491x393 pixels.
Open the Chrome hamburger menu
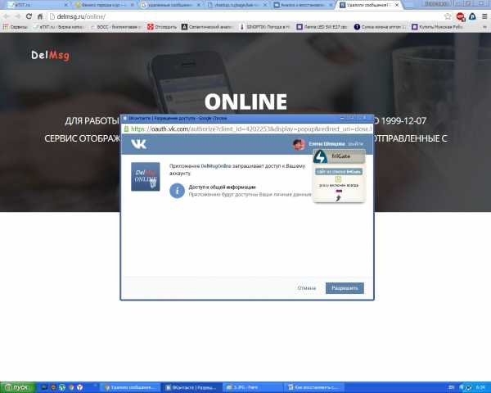point(484,16)
